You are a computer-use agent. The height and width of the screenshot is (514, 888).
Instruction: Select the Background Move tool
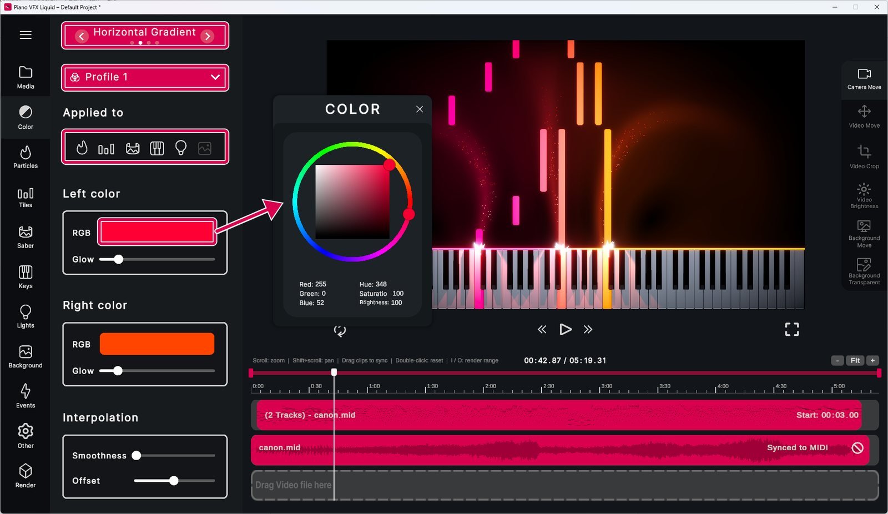(864, 234)
